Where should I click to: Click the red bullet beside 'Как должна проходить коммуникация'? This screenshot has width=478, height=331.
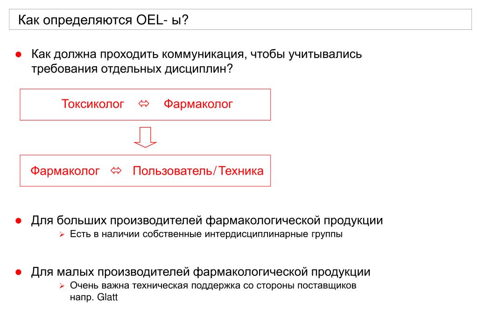coord(19,55)
